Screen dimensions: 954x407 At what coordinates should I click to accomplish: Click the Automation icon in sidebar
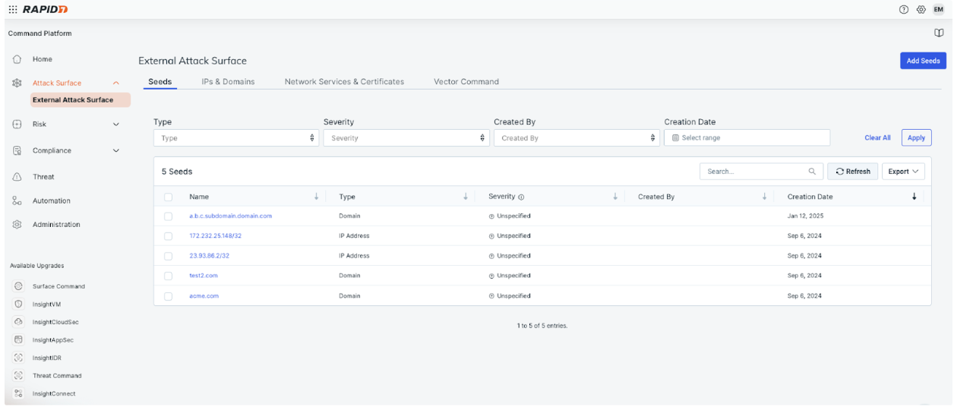17,201
